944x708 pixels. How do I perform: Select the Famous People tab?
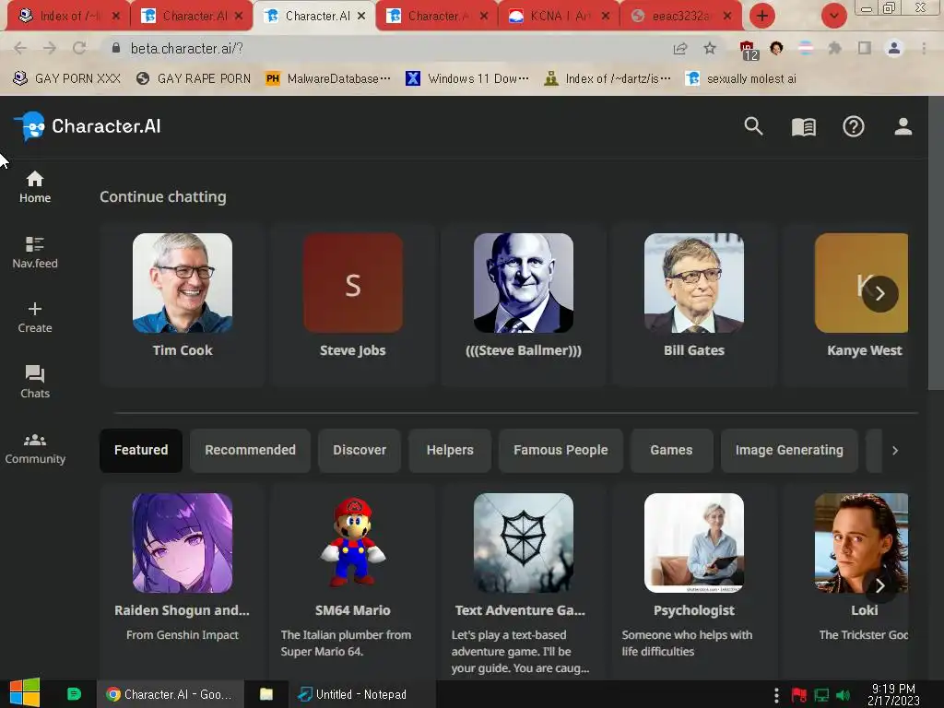click(x=560, y=450)
